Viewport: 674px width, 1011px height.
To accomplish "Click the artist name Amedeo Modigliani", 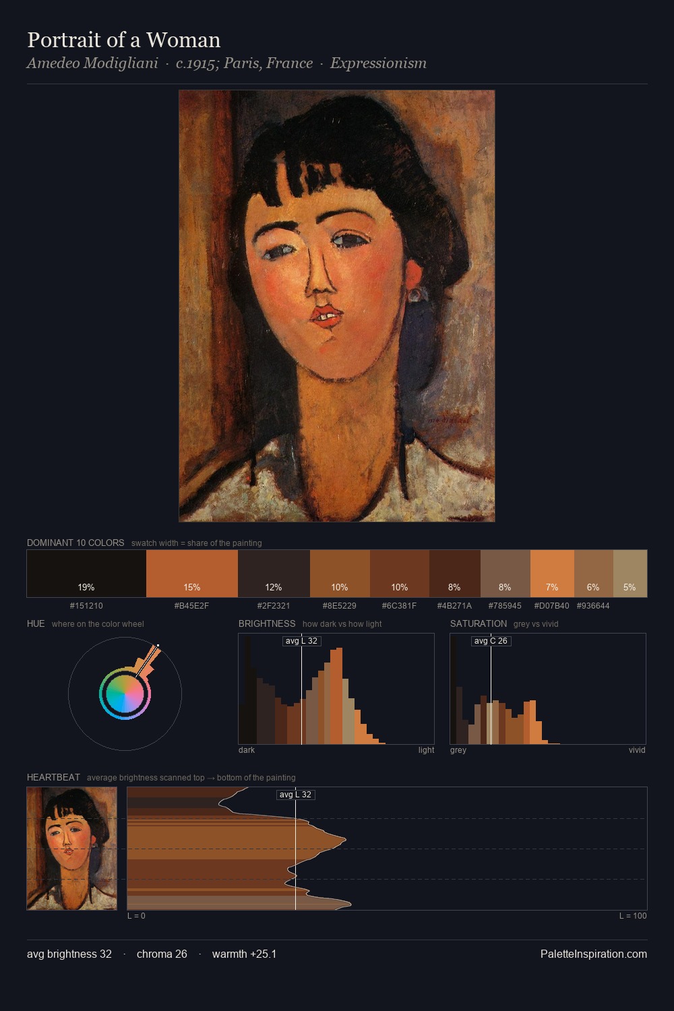I will point(92,63).
